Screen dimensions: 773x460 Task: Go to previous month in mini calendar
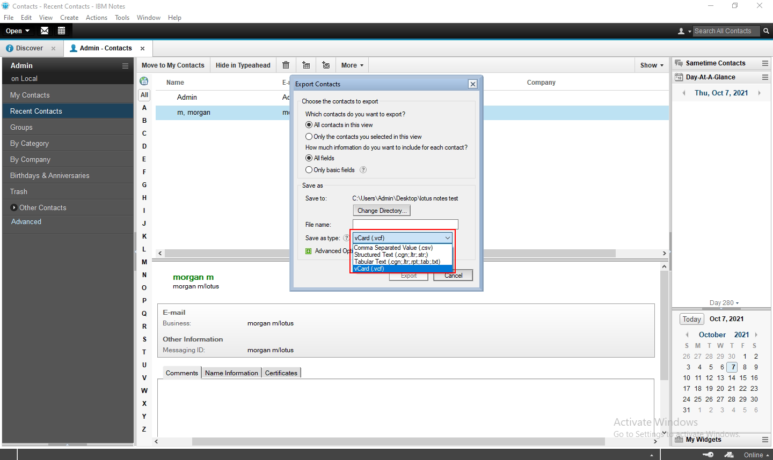687,335
